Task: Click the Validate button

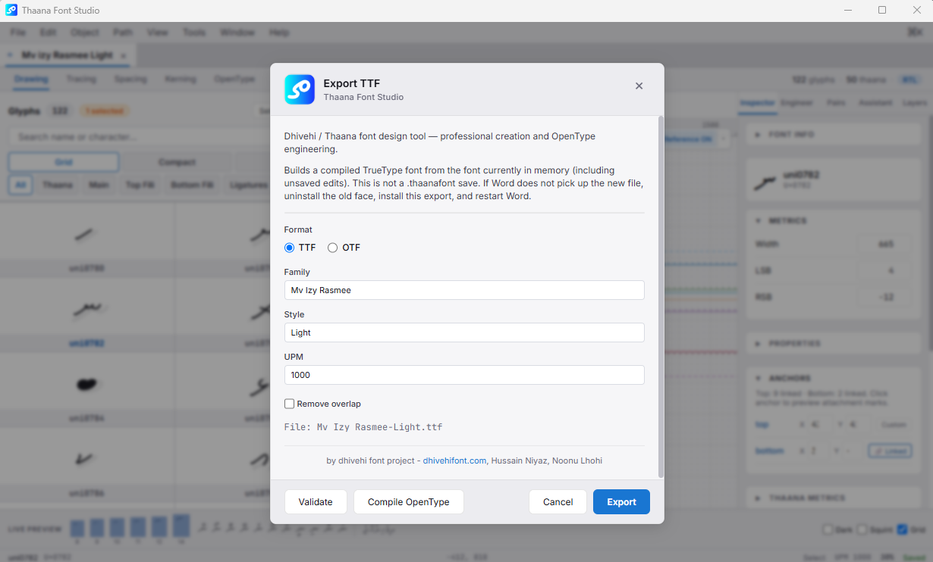Action: (x=316, y=502)
